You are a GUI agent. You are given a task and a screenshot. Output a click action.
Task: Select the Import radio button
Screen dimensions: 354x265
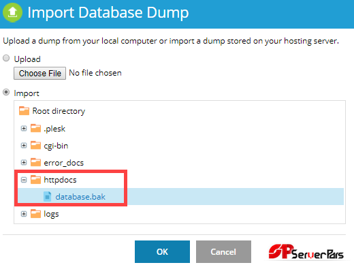(6, 92)
